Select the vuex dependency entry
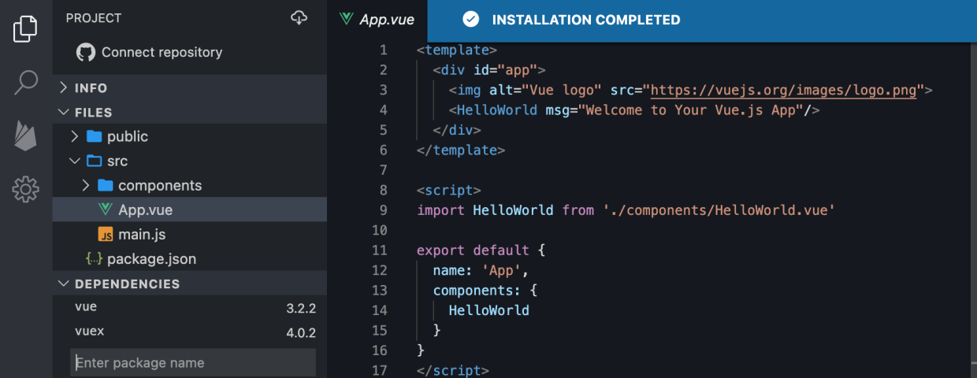 190,332
